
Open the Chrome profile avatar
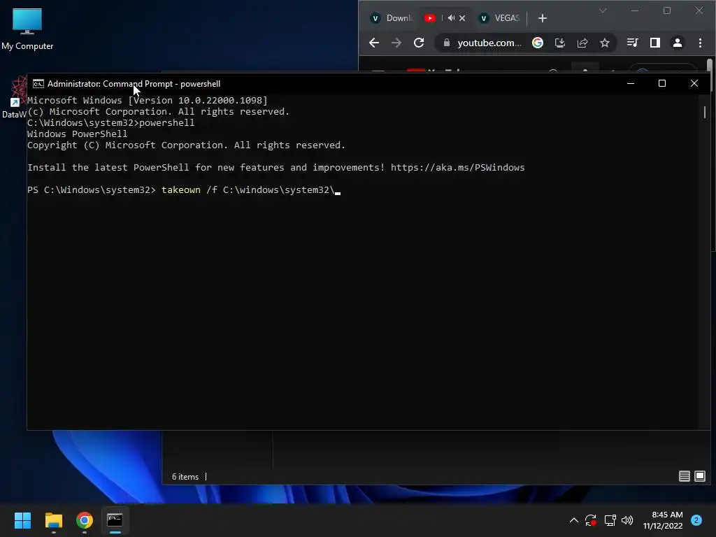[677, 43]
